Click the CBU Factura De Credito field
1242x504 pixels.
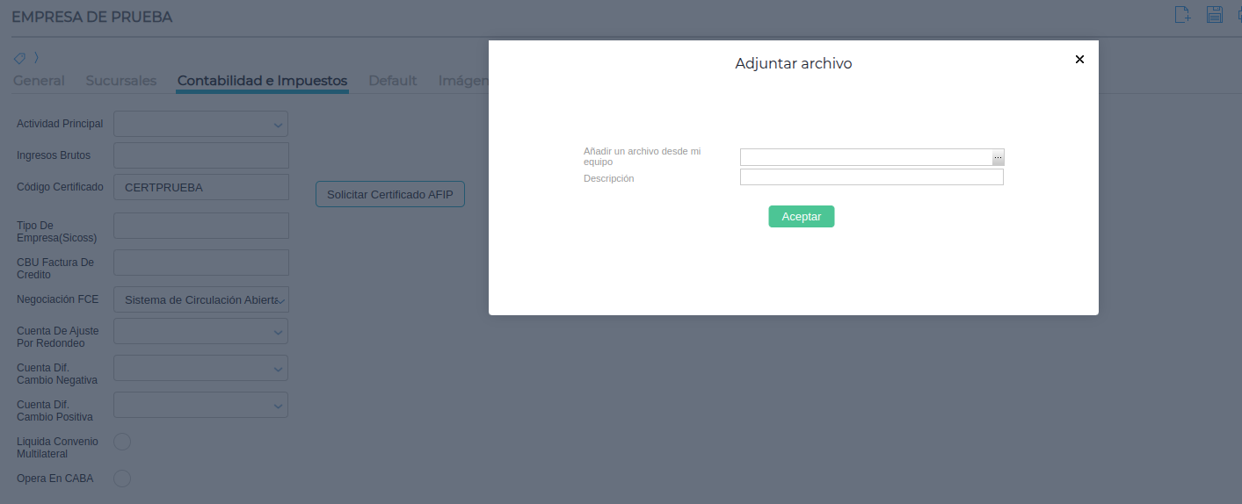pyautogui.click(x=201, y=263)
